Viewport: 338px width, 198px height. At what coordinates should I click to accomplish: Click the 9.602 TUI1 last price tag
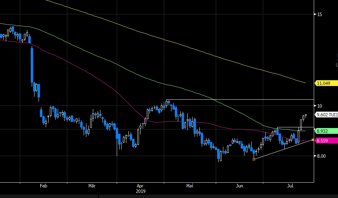327,115
